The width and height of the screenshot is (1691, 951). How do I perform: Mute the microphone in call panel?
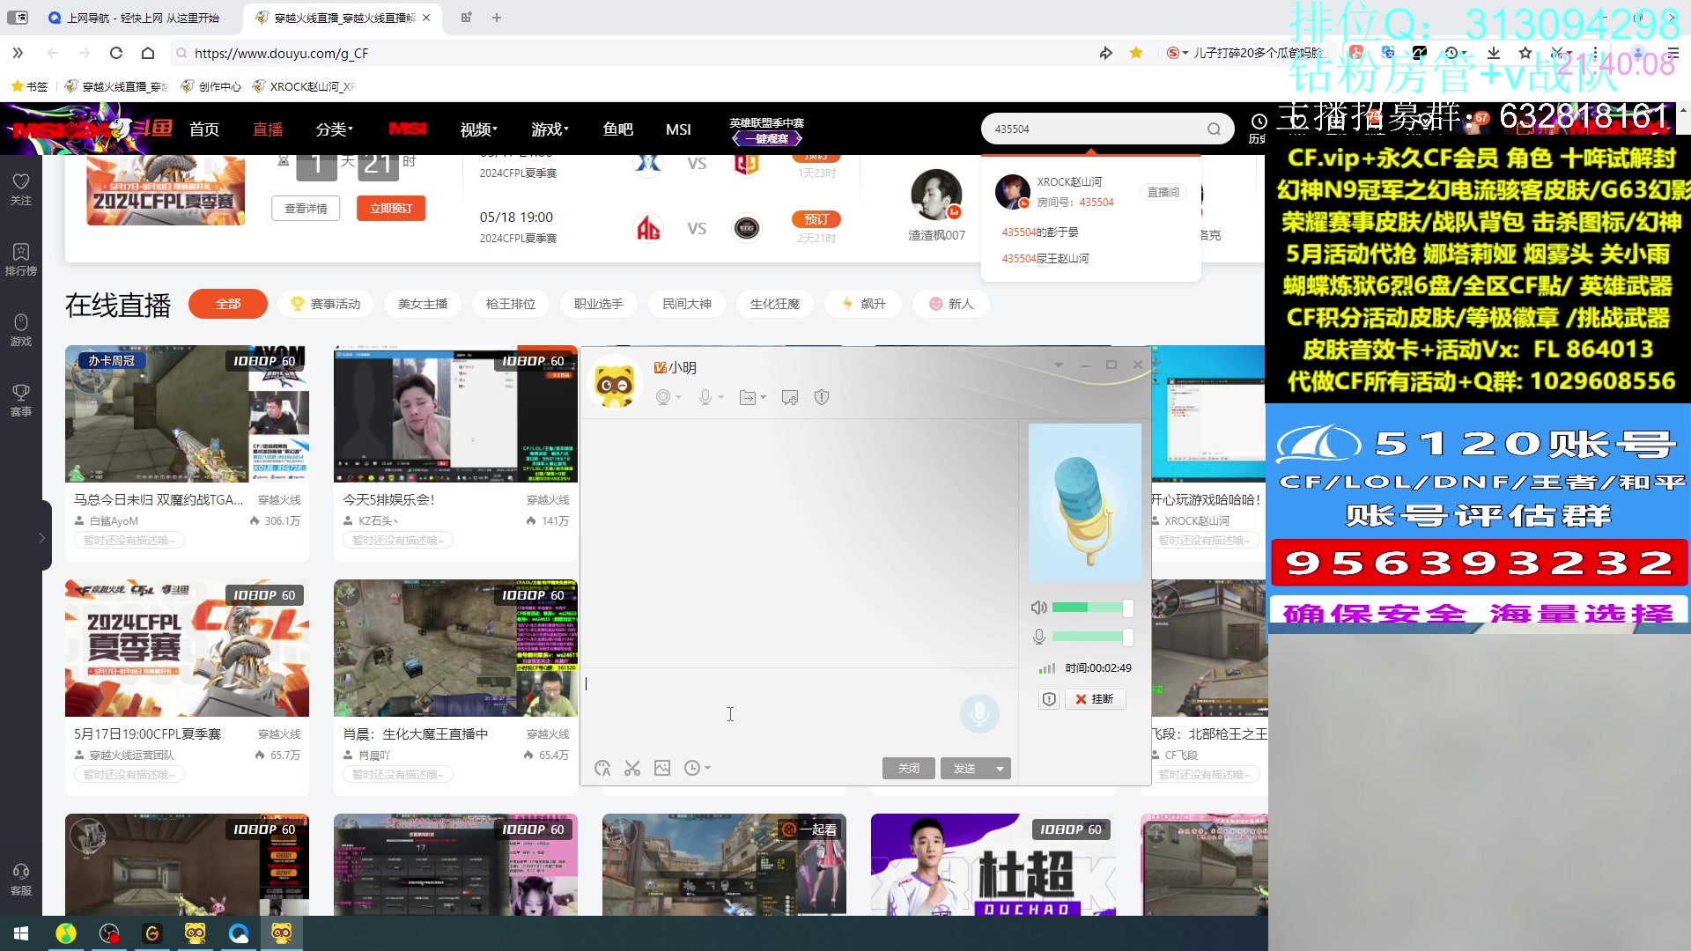pos(1039,636)
